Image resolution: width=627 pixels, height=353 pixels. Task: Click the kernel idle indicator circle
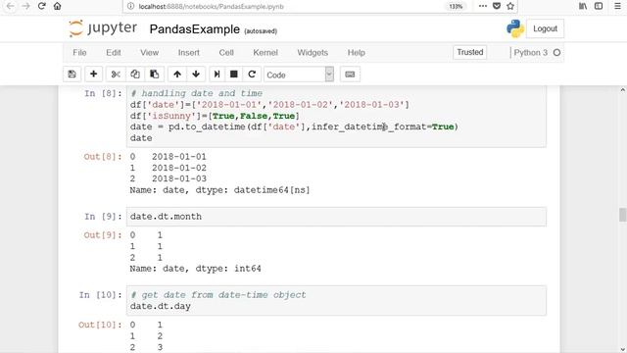pos(556,52)
